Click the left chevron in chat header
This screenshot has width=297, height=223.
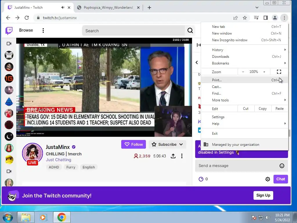coord(197,62)
